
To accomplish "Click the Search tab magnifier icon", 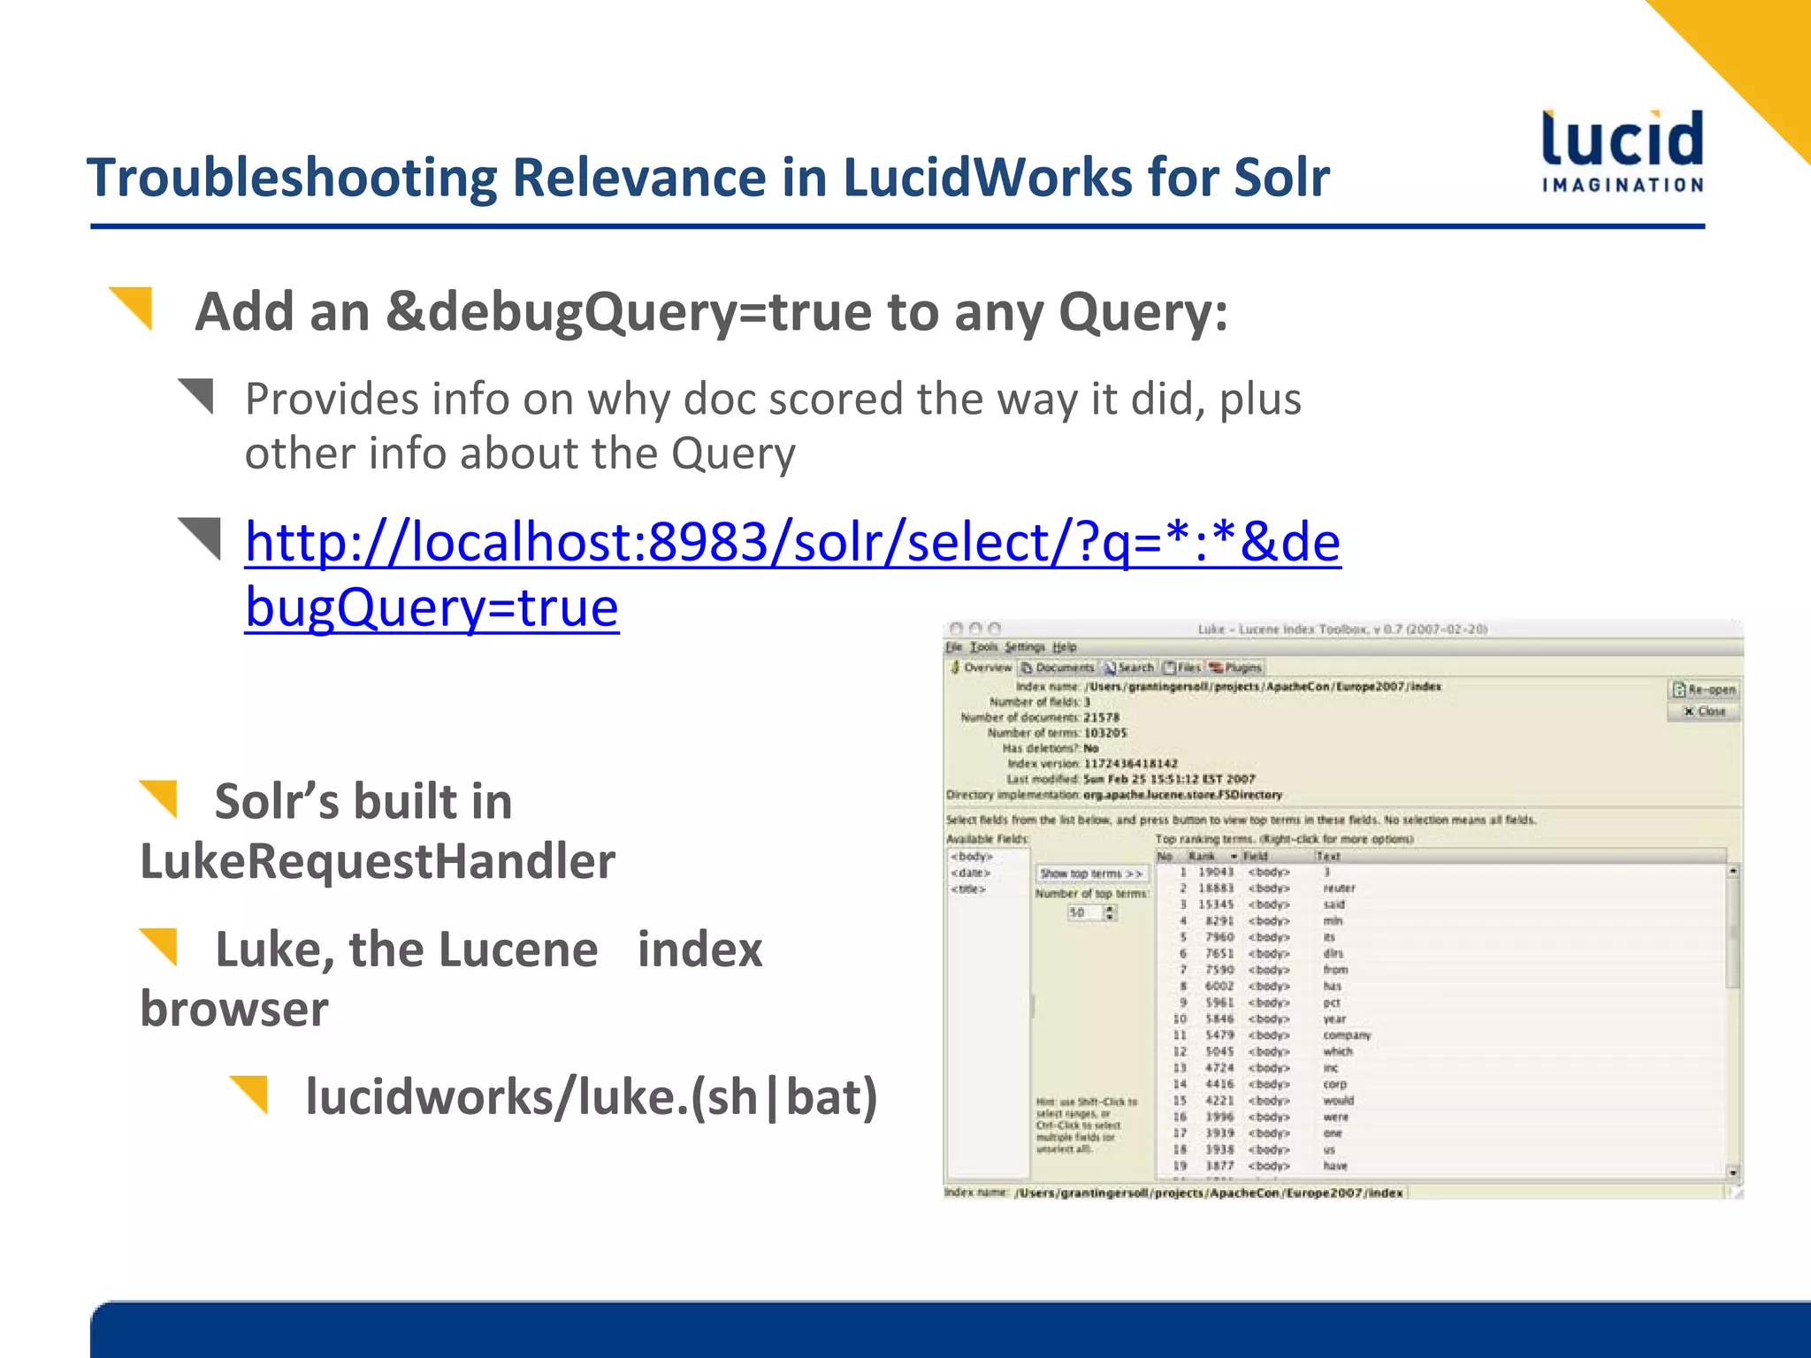I will tap(1110, 668).
